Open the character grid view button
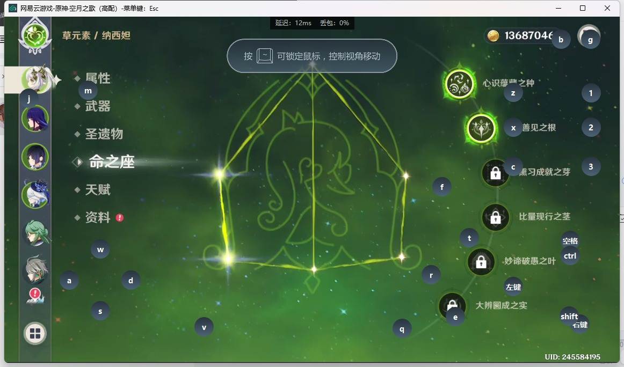Viewport: 624px width, 367px height. pos(35,333)
